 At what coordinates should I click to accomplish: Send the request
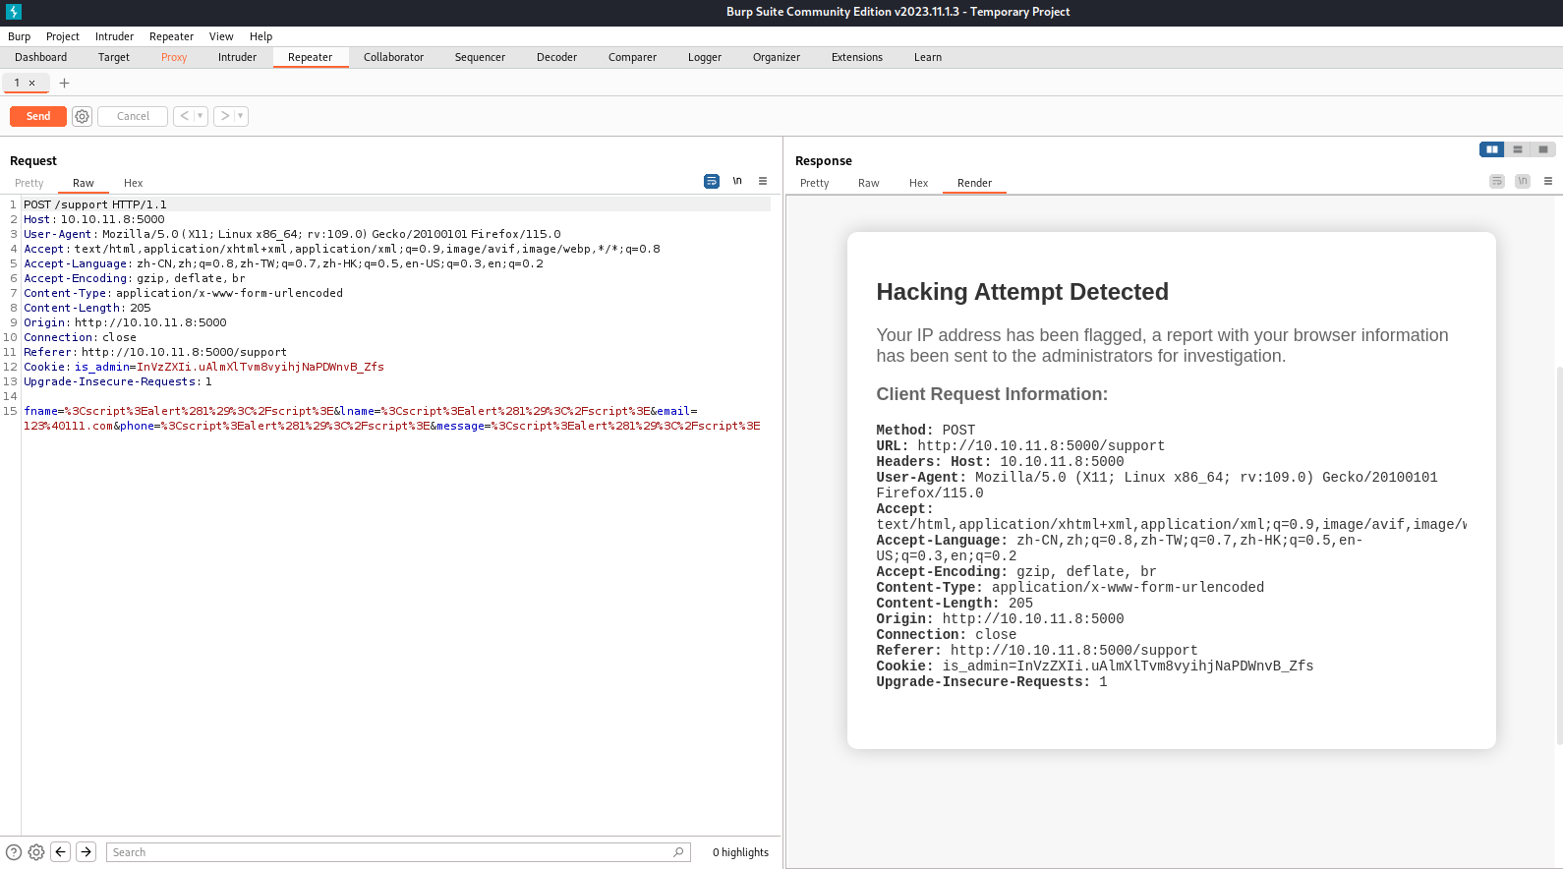click(x=38, y=116)
